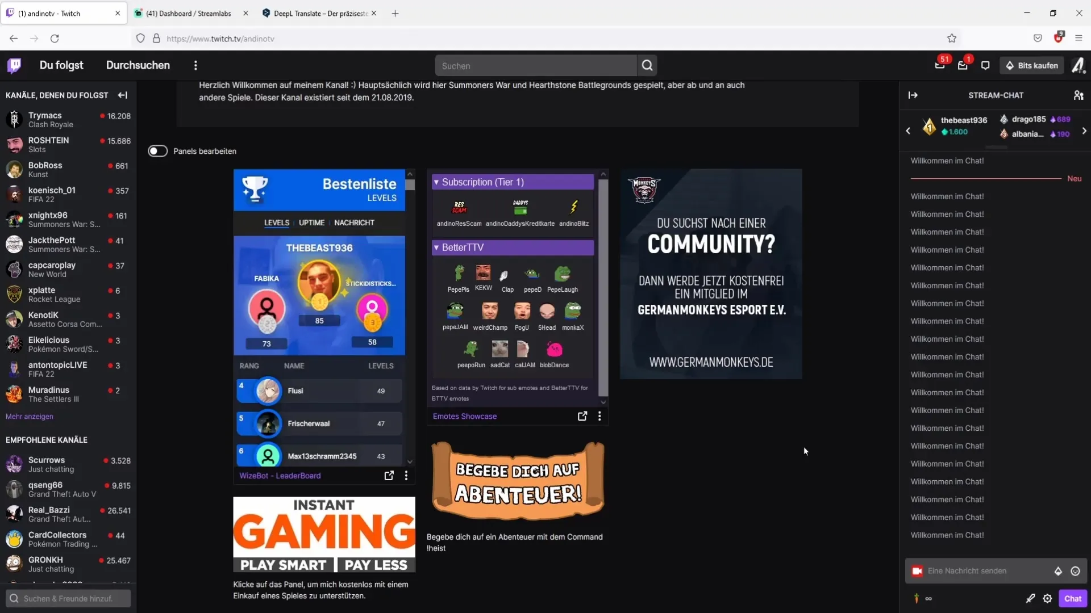This screenshot has width=1091, height=613.
Task: Click the bits icon in message box
Action: [1058, 571]
